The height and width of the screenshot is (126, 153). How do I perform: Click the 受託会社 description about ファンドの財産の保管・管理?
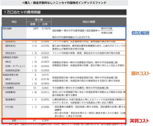coord(86,53)
